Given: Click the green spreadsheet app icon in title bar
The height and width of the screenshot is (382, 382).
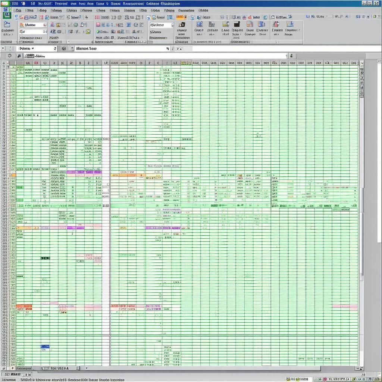Looking at the screenshot, I should click(4, 3).
